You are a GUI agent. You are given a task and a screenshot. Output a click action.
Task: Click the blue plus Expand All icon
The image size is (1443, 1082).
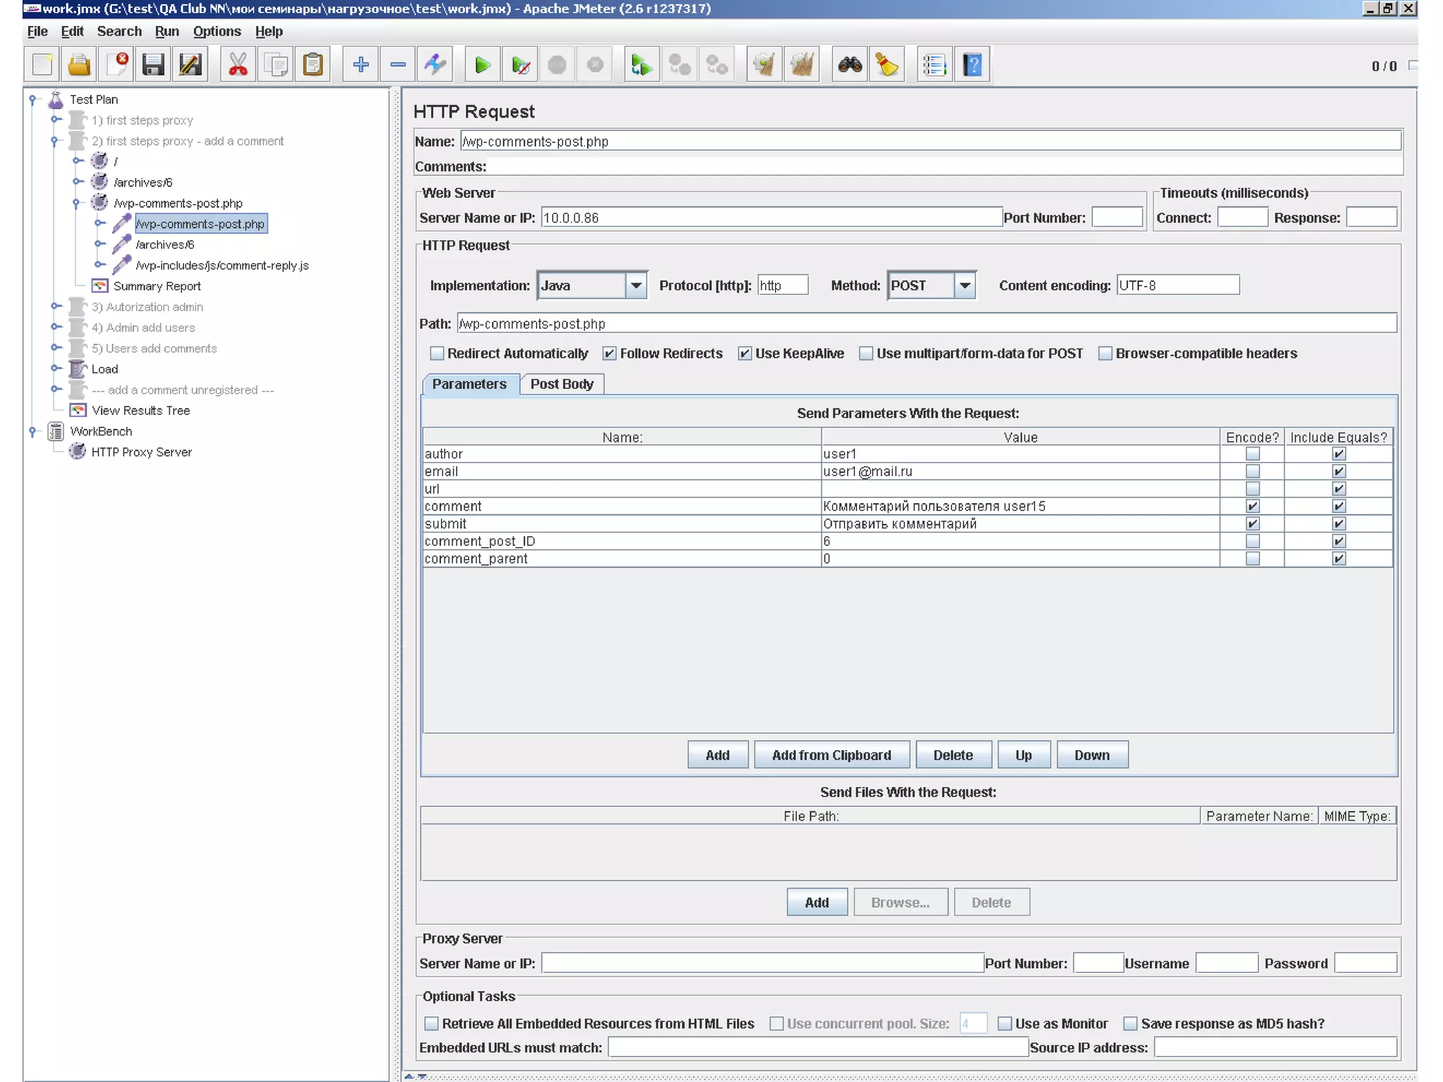361,66
